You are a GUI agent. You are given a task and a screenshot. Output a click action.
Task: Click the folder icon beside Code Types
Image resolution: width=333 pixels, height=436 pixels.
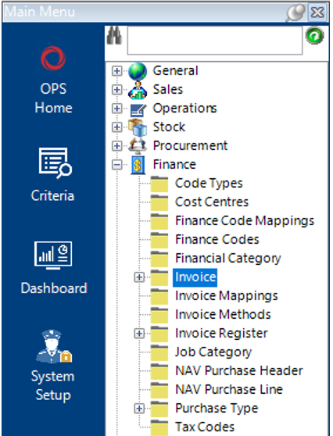[159, 184]
